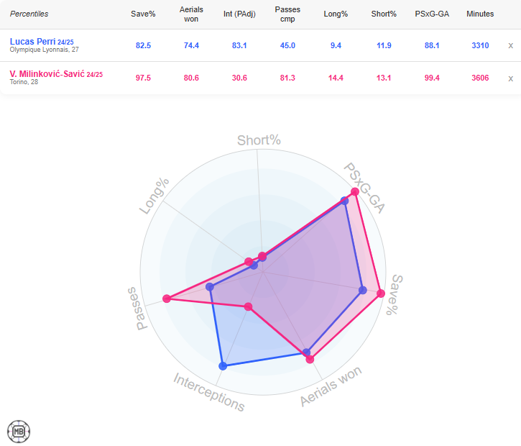Sort by Int (PAdj) column header

pos(239,14)
